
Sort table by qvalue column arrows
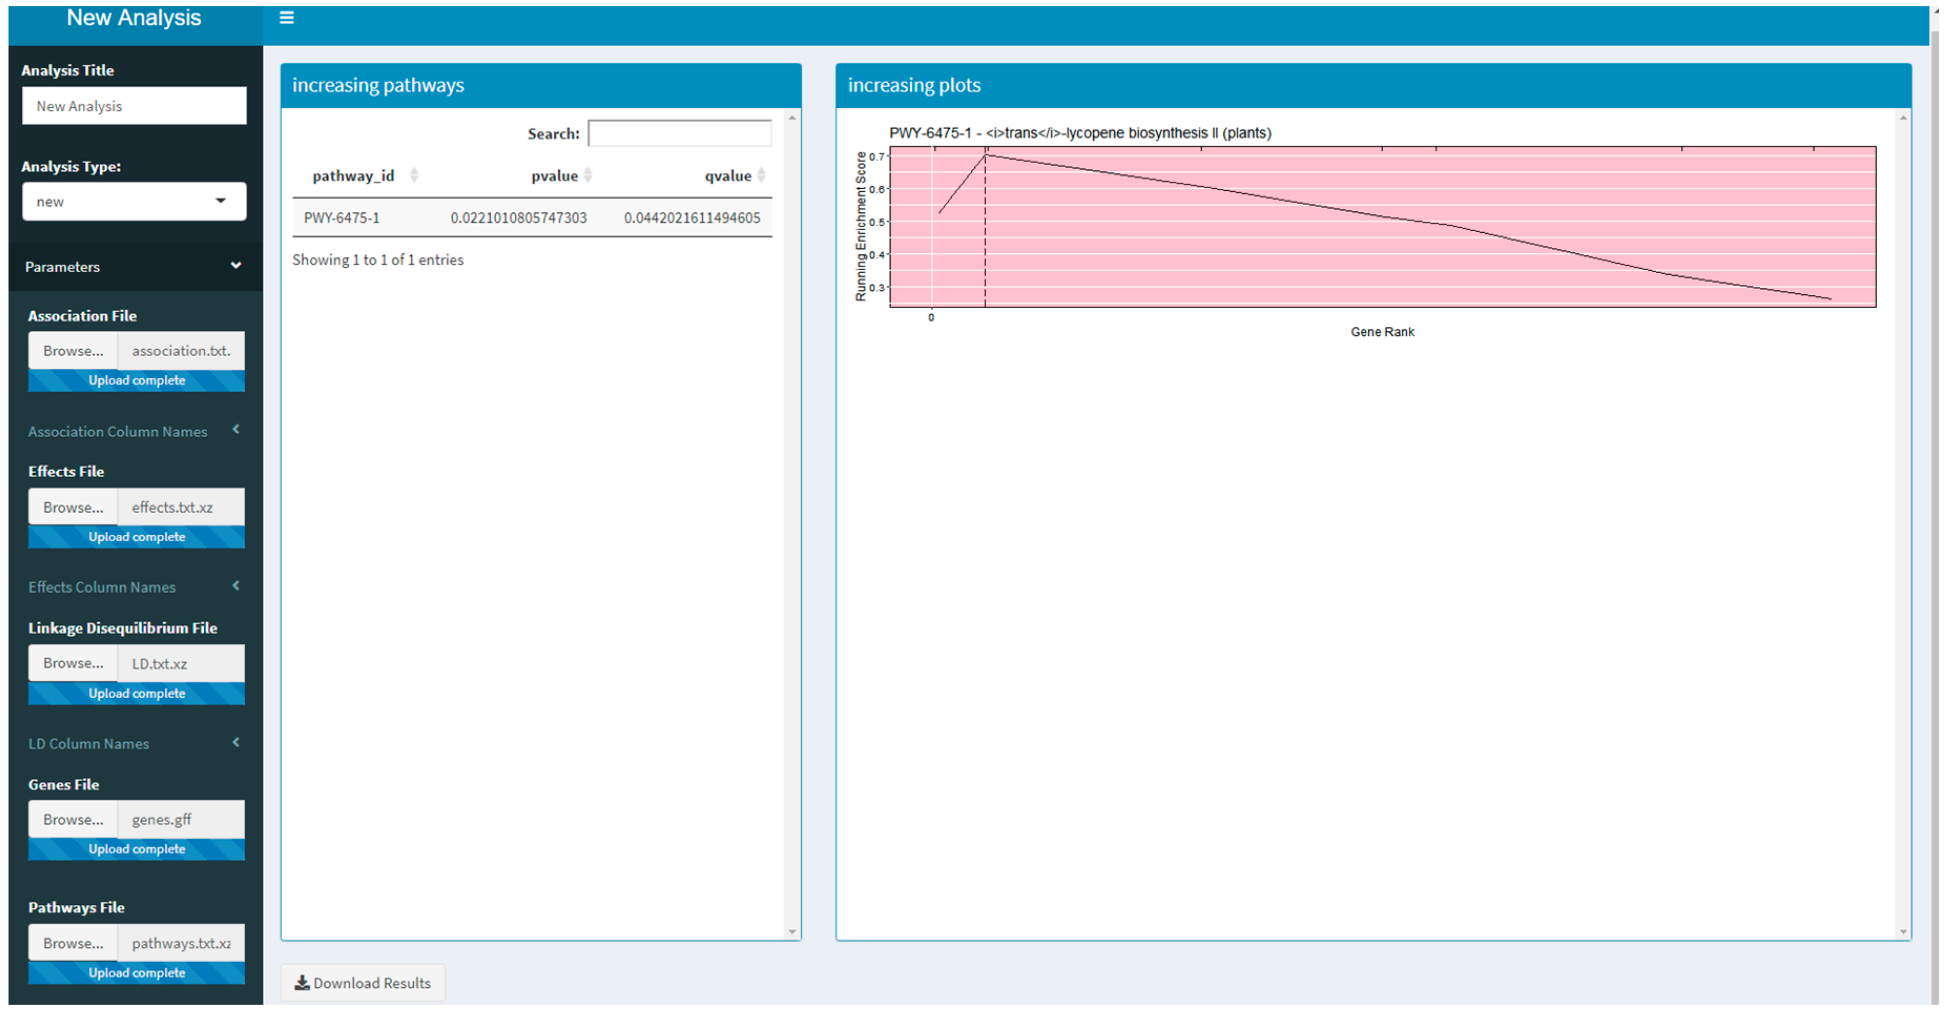(x=761, y=175)
